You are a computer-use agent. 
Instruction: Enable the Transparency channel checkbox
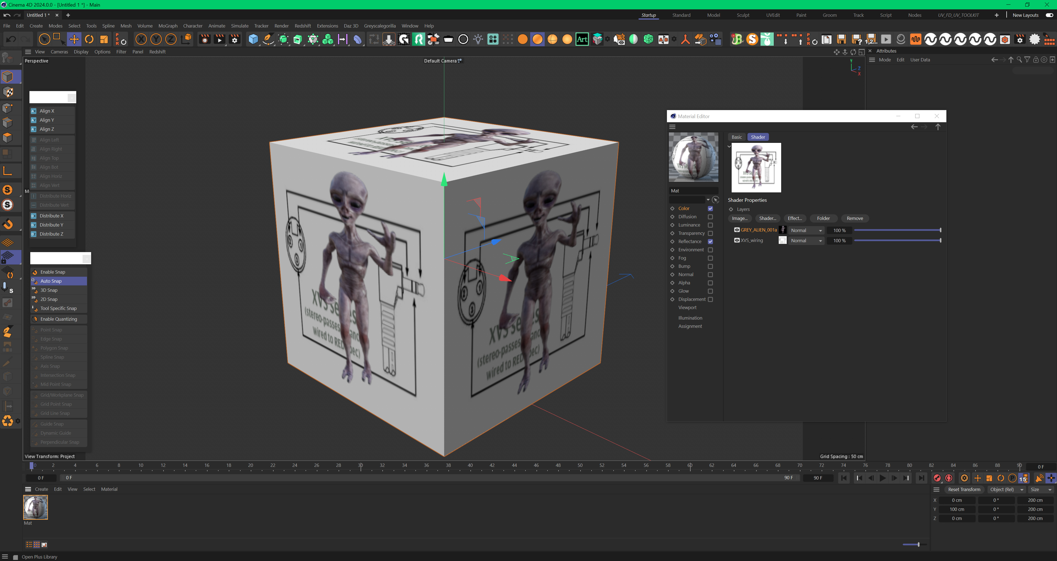point(710,233)
